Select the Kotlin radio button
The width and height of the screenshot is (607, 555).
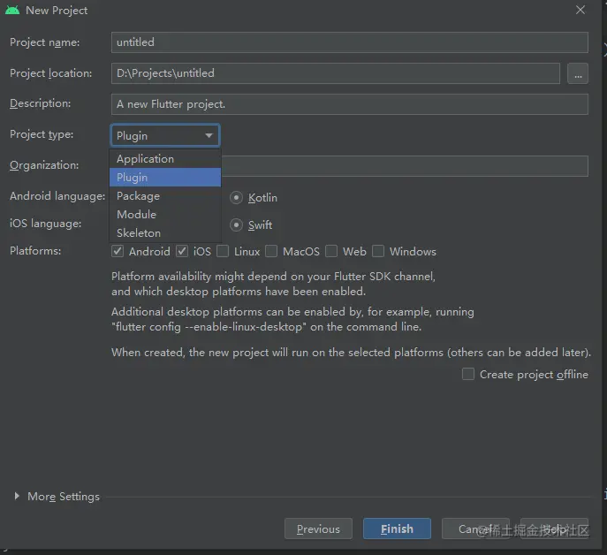pyautogui.click(x=236, y=198)
